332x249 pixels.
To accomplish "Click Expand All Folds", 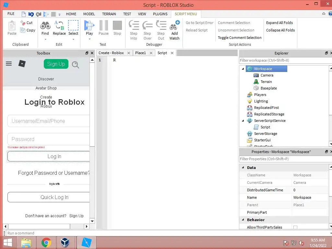I will pos(279,23).
